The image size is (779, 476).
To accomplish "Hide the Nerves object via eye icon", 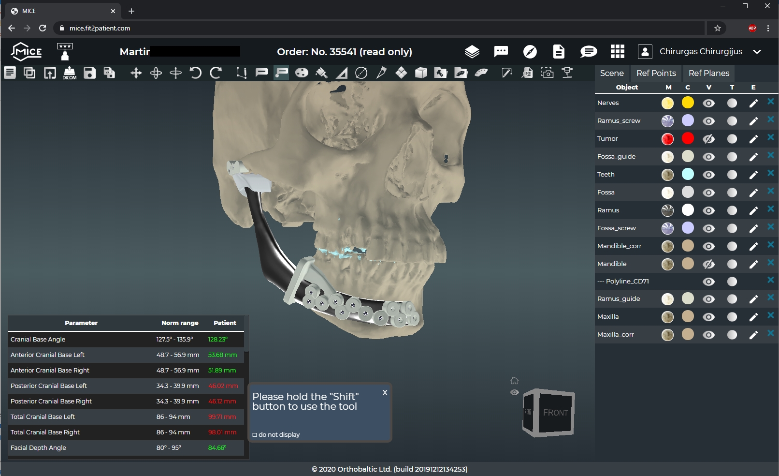I will pyautogui.click(x=708, y=103).
